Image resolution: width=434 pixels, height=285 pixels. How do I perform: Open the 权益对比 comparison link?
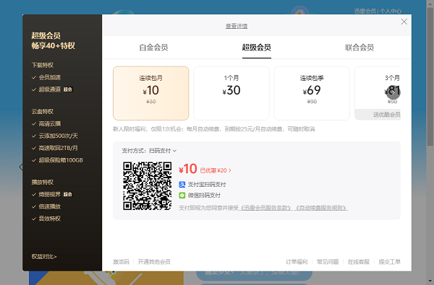(x=44, y=257)
